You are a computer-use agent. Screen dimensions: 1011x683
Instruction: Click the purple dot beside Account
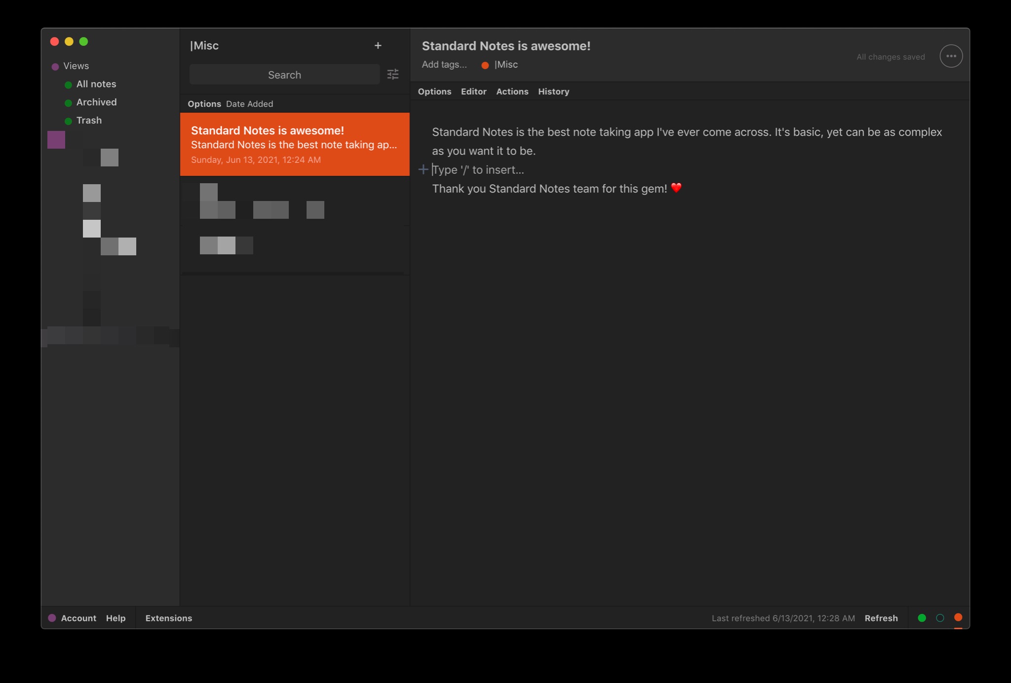[52, 618]
